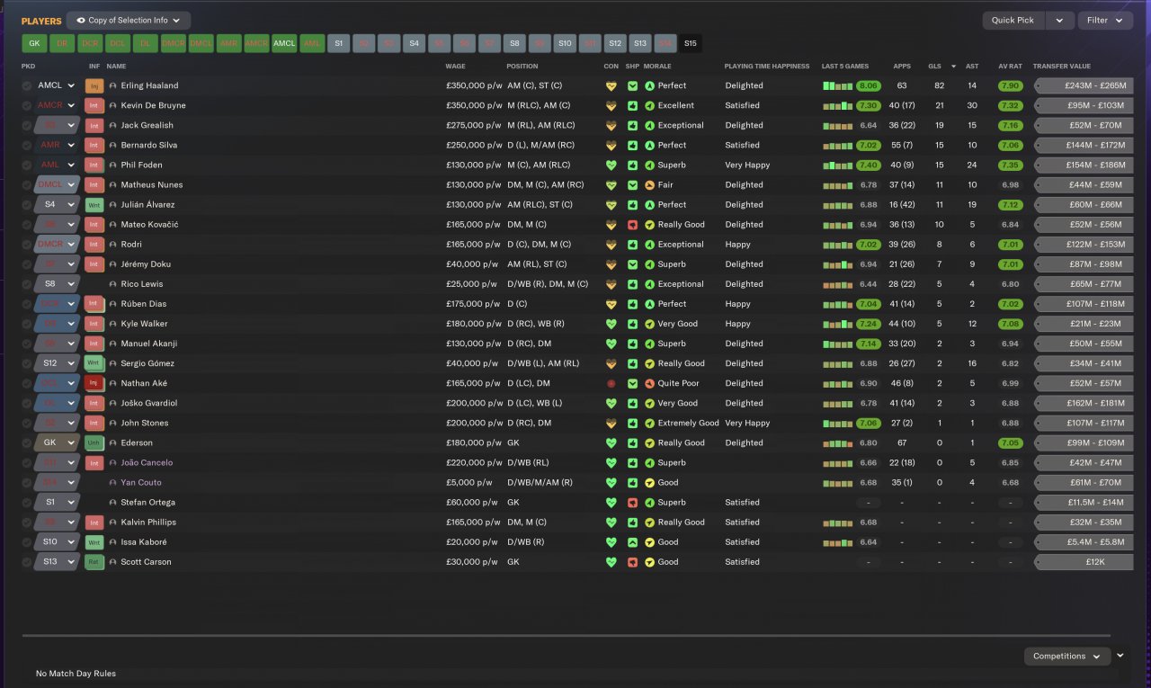Viewport: 1151px width, 688px height.
Task: Click Julián Álvarez's Wnt transfer icon
Action: tap(94, 205)
